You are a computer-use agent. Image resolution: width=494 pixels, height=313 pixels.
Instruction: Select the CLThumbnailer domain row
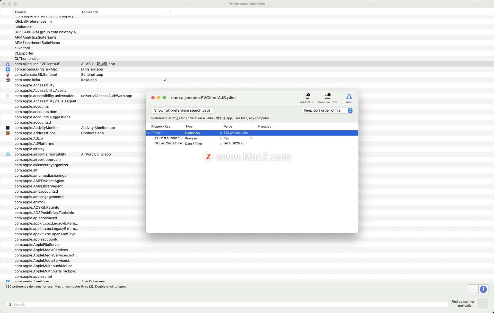pyautogui.click(x=247, y=59)
